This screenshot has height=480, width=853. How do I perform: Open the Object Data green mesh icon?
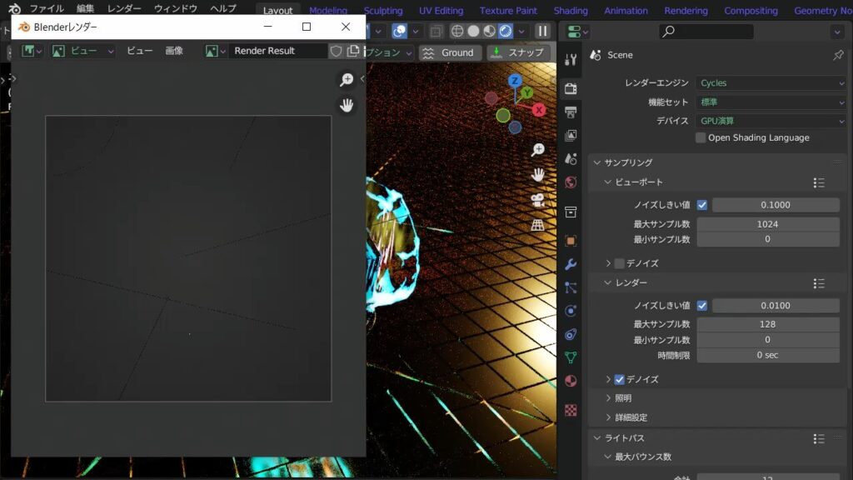pos(571,357)
